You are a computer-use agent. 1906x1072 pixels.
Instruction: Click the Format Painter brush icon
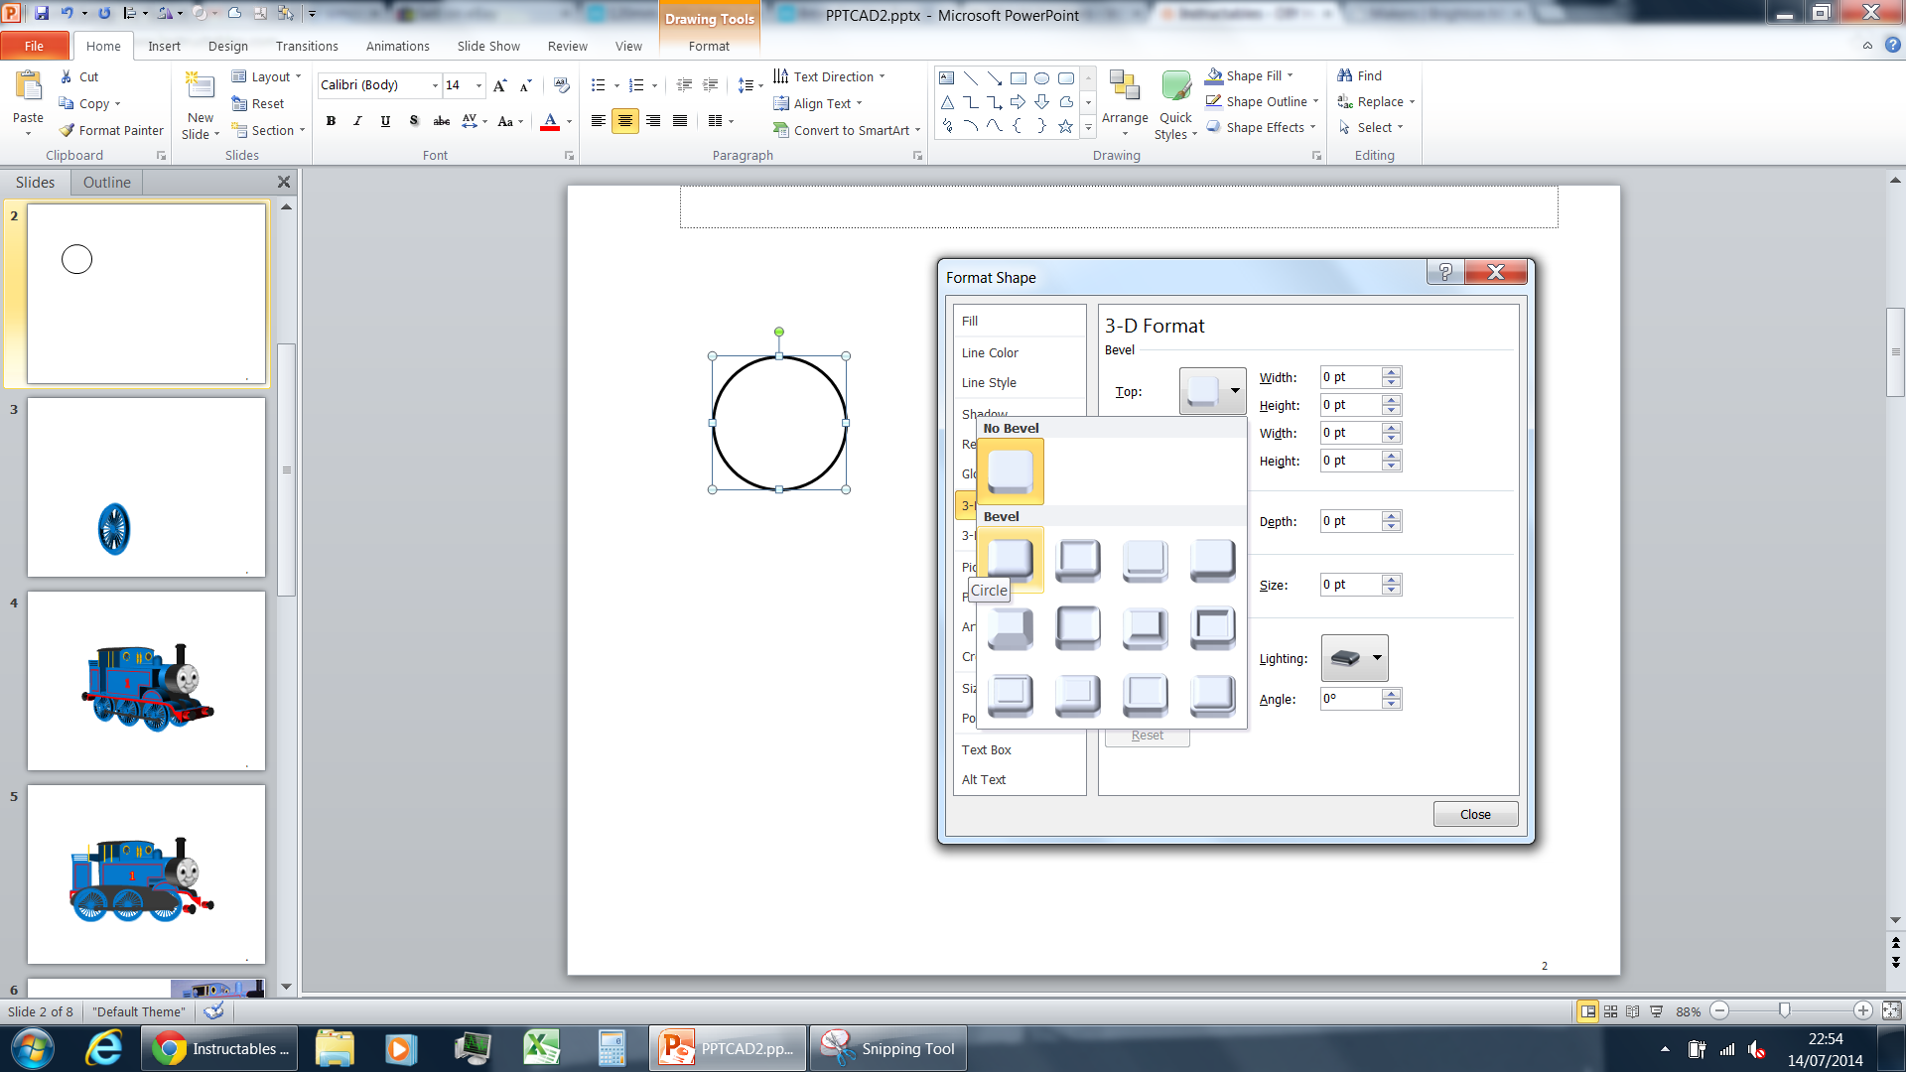pyautogui.click(x=67, y=130)
